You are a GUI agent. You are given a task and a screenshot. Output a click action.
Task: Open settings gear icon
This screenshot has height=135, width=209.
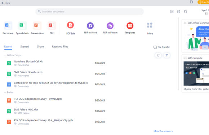click(179, 12)
